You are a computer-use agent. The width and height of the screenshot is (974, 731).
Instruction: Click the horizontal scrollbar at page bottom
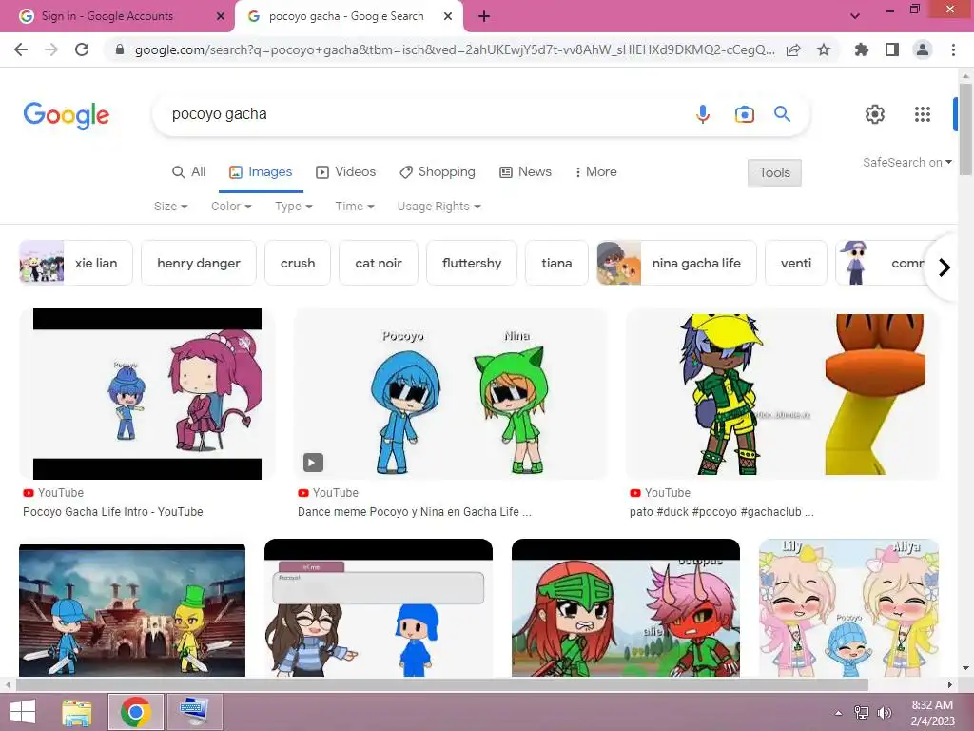[x=441, y=685]
